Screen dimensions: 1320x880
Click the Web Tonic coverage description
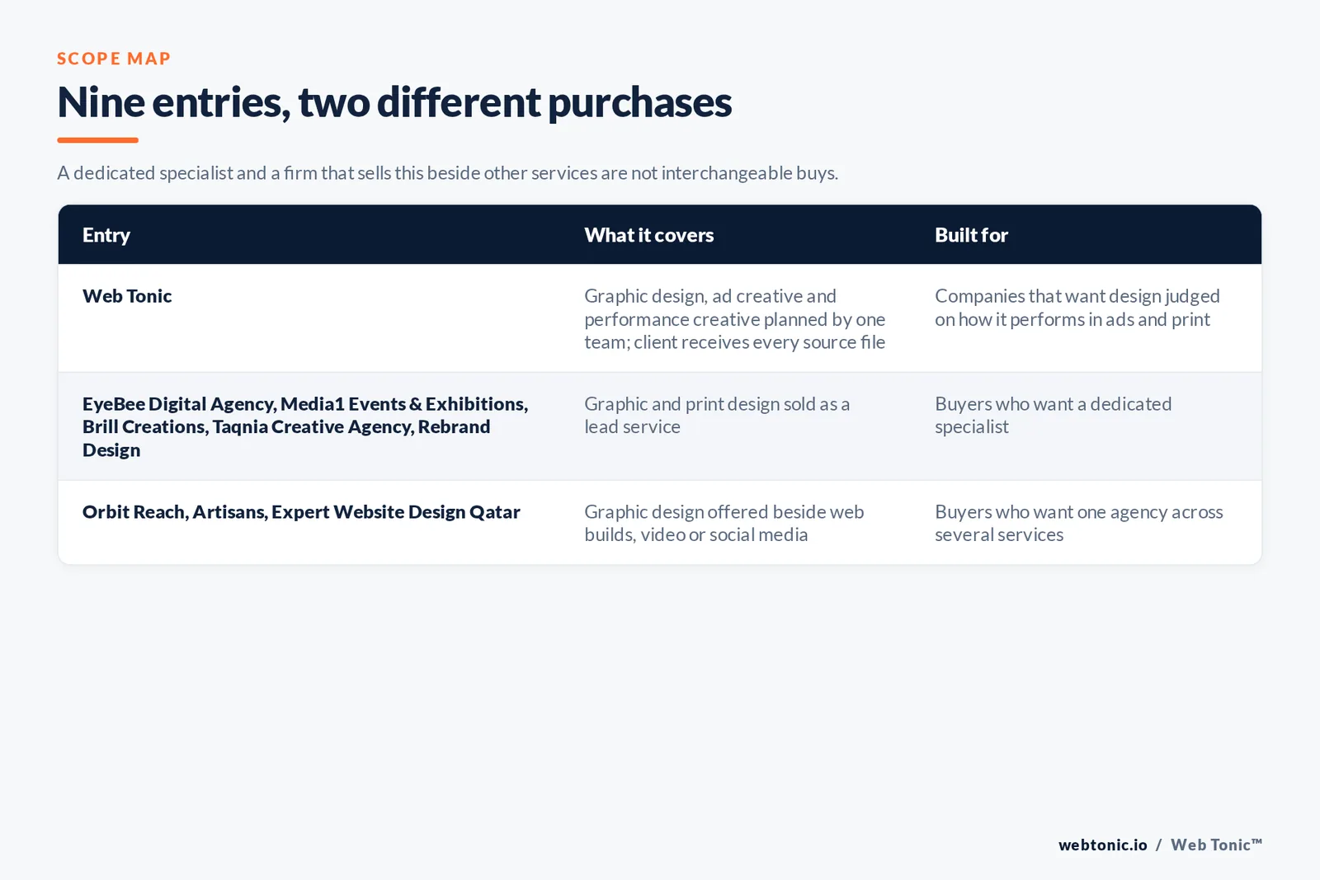[735, 319]
